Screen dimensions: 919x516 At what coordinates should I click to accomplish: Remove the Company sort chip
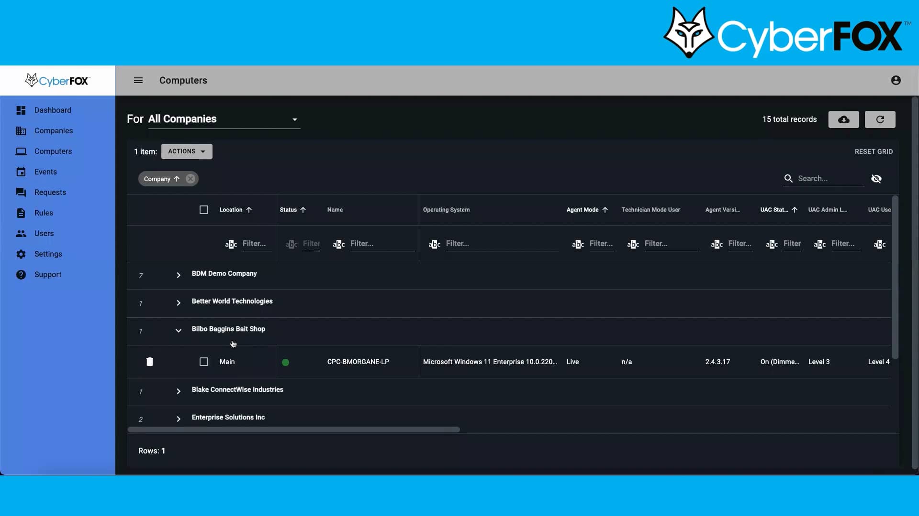coord(191,178)
